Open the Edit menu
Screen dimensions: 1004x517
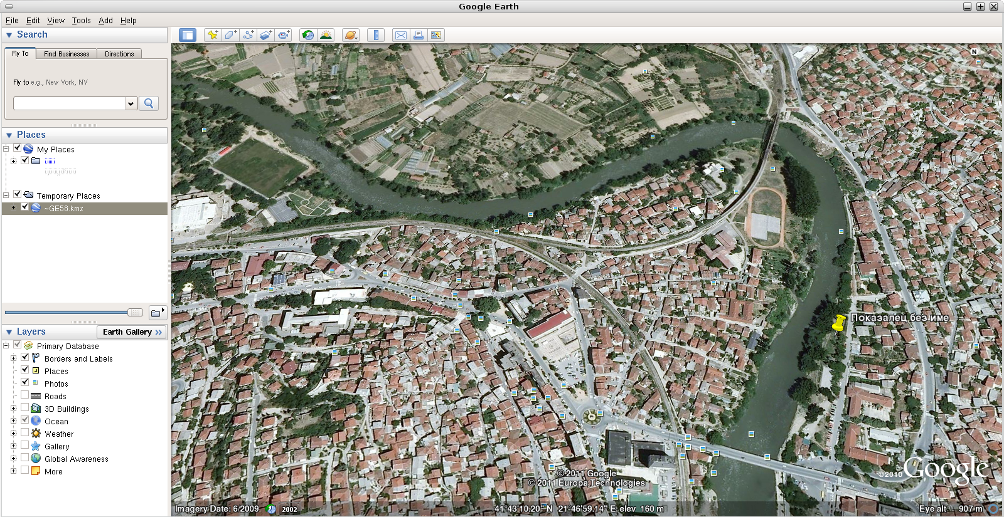click(x=33, y=21)
